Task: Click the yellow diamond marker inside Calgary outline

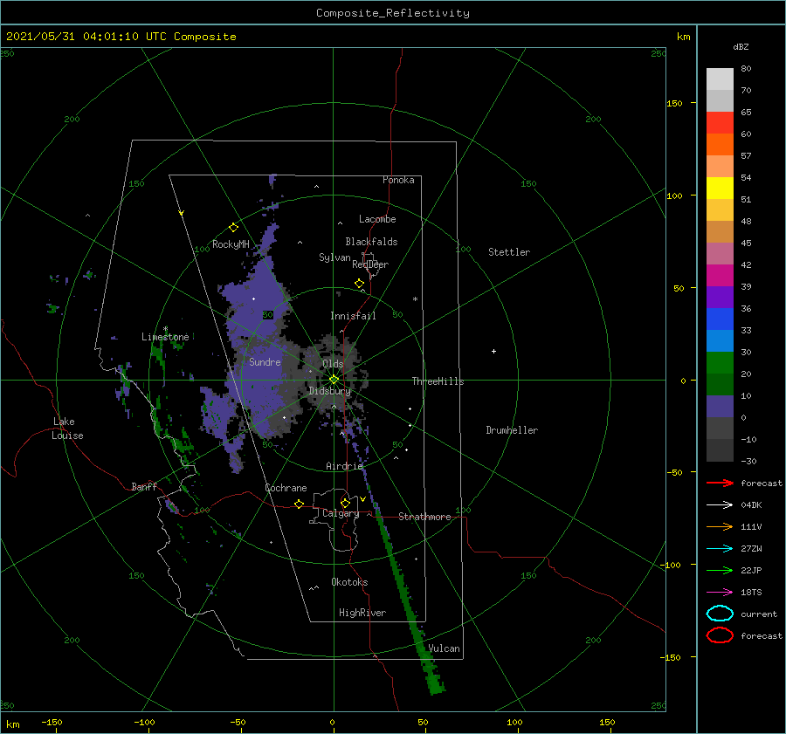Action: pyautogui.click(x=345, y=503)
